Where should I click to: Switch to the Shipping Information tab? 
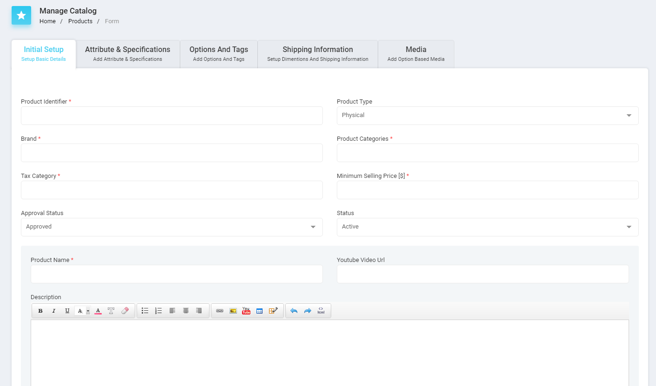[317, 53]
